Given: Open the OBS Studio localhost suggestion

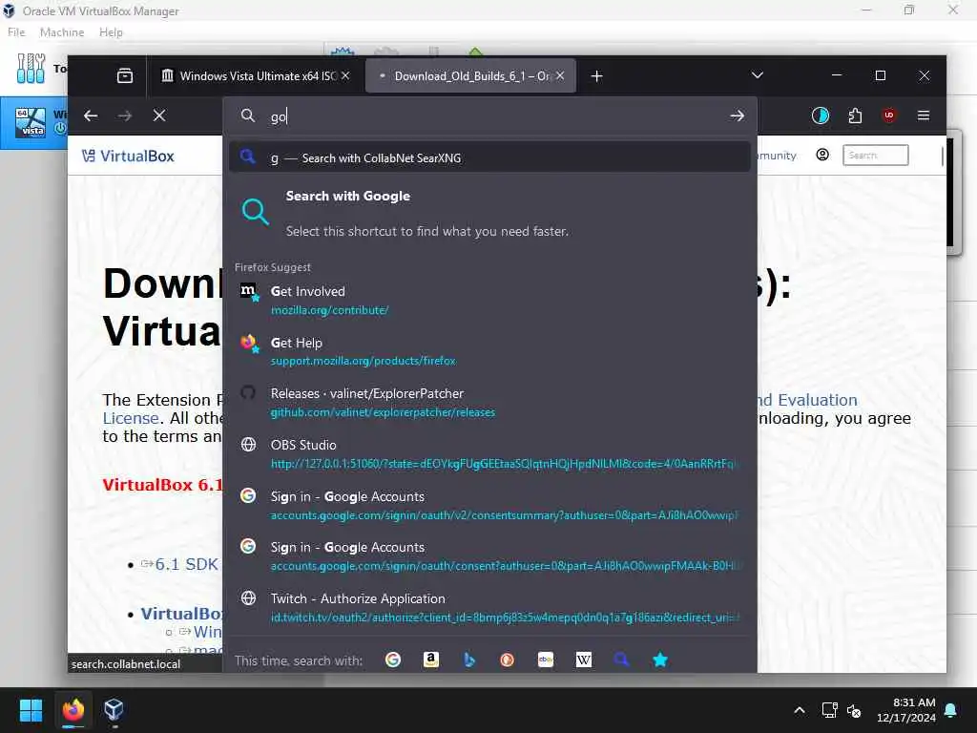Looking at the screenshot, I should 489,453.
